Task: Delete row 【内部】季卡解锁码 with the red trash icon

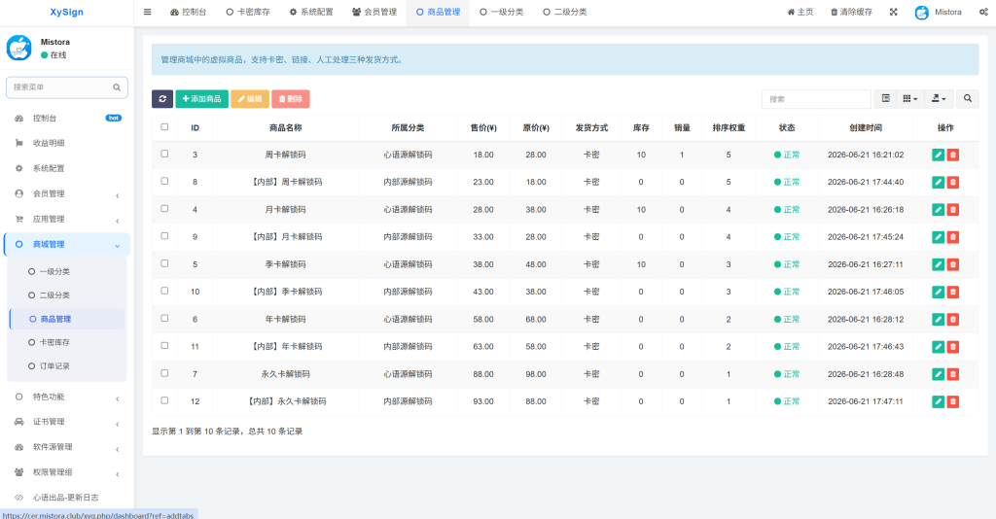Action: [953, 292]
